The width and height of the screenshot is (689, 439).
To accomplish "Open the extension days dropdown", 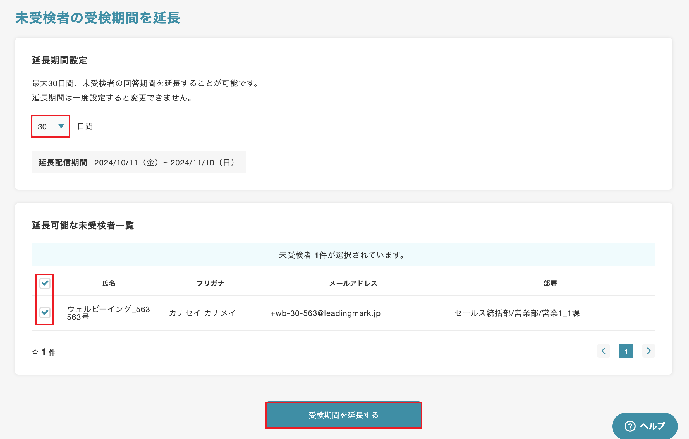I will [50, 126].
